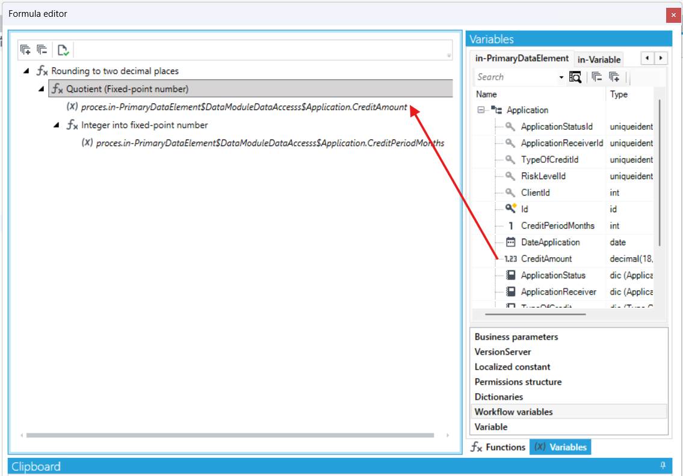Select Permissions structure in the category list
The width and height of the screenshot is (683, 476).
pyautogui.click(x=569, y=382)
